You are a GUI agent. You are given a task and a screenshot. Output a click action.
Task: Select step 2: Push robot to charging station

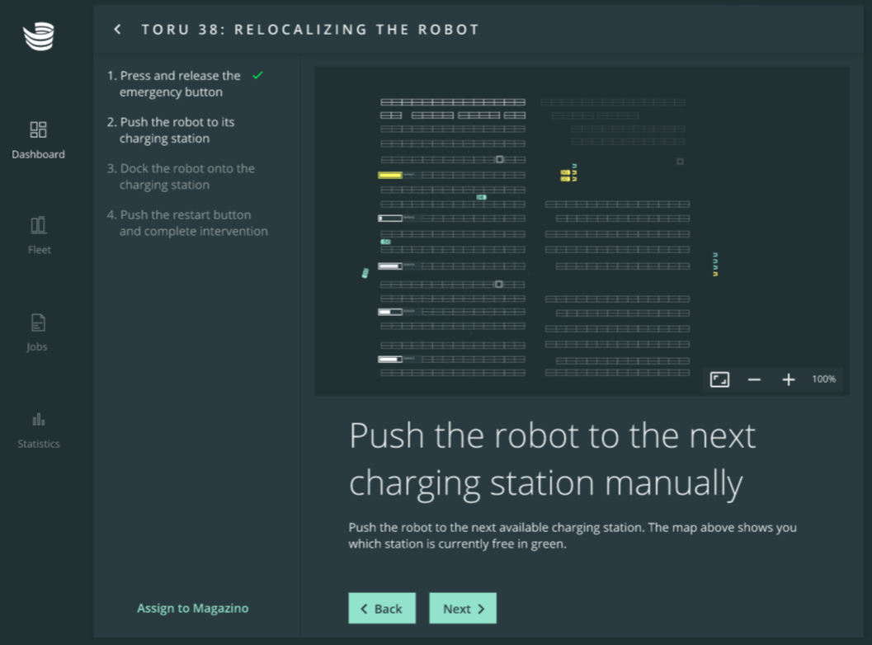point(177,130)
